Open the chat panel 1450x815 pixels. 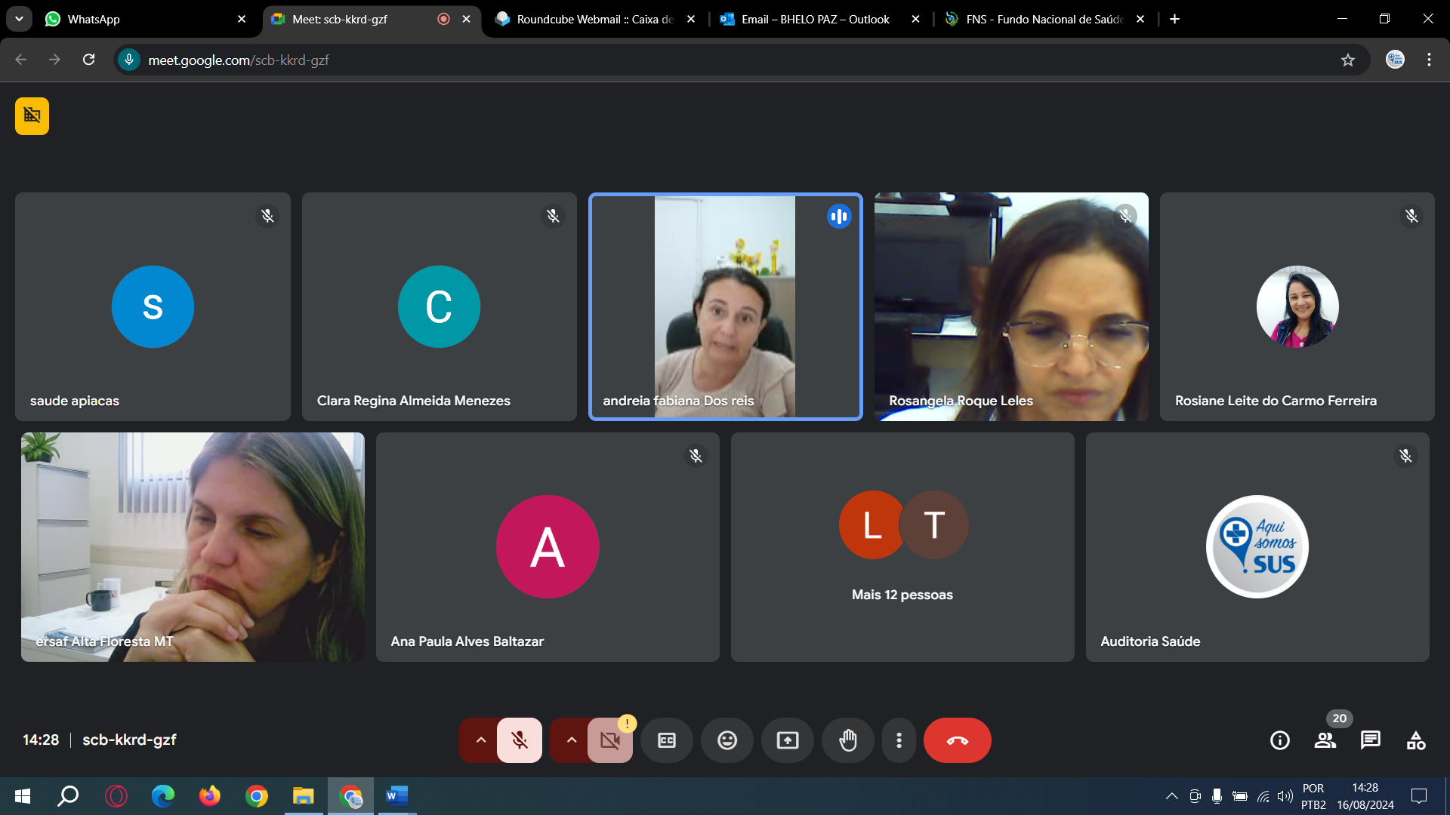coord(1371,740)
